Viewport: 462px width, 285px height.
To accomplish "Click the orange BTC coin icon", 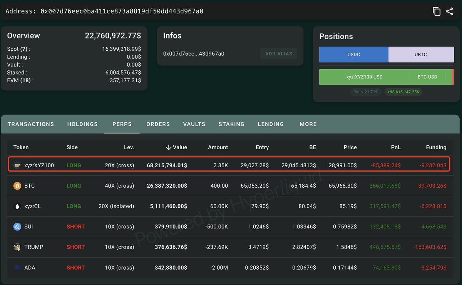I will coord(17,186).
